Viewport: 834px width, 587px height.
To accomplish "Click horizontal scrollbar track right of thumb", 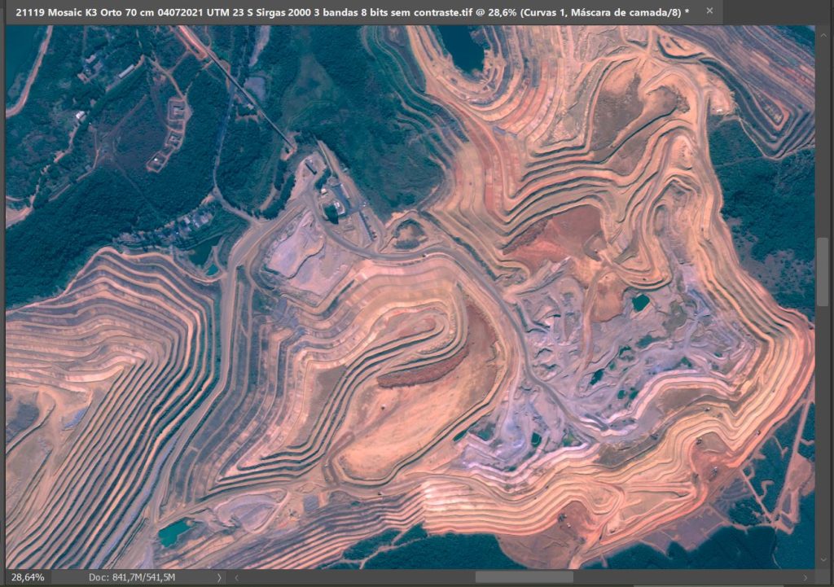I will click(x=692, y=576).
